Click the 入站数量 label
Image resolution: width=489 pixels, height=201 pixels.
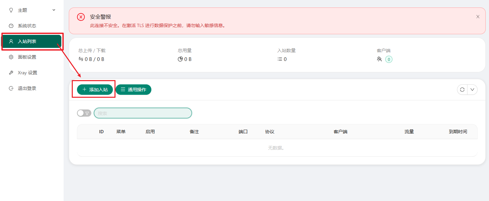click(x=286, y=50)
